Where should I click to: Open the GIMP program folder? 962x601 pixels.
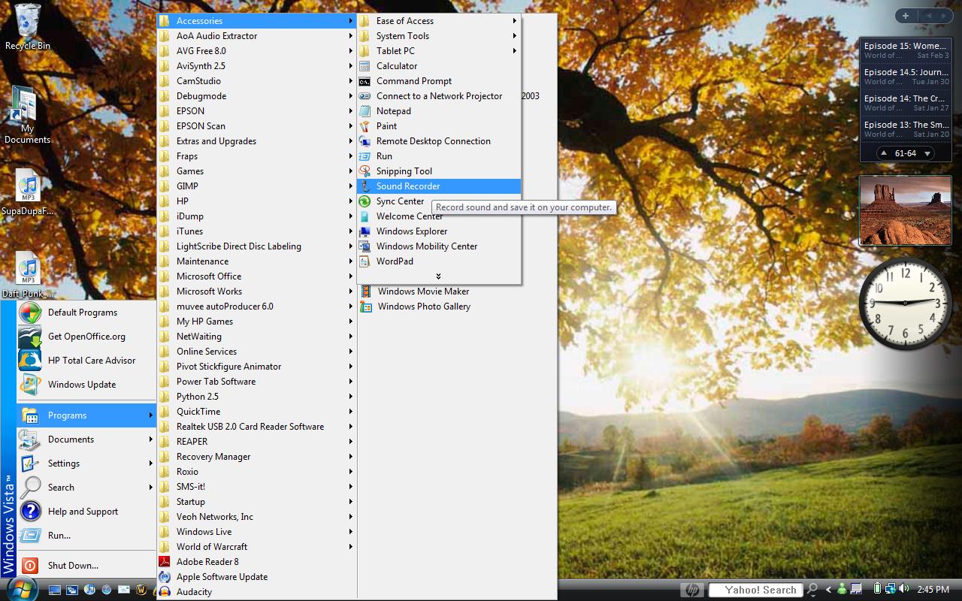click(x=256, y=186)
